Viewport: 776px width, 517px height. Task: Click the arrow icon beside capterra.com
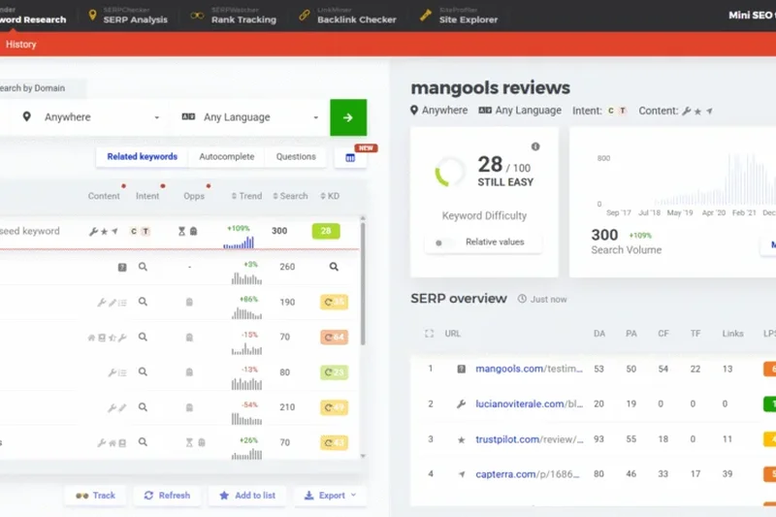(x=462, y=474)
